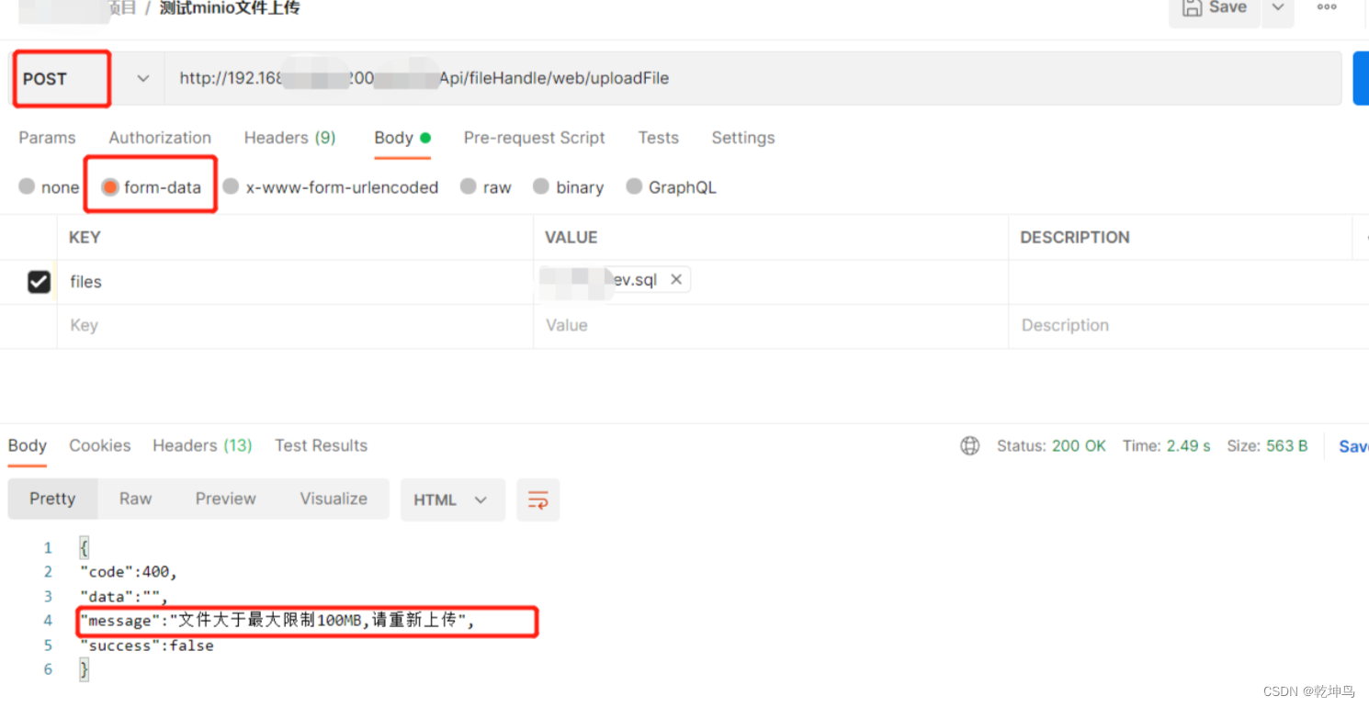The width and height of the screenshot is (1369, 707).
Task: Open the response Body tab
Action: [27, 446]
